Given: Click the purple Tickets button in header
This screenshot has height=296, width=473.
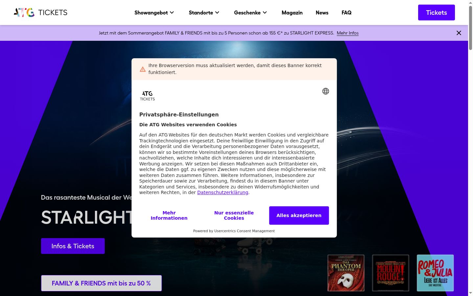Looking at the screenshot, I should tap(437, 12).
